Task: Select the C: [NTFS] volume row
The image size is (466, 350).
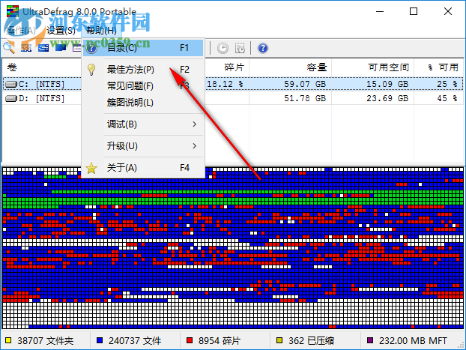Action: [233, 84]
